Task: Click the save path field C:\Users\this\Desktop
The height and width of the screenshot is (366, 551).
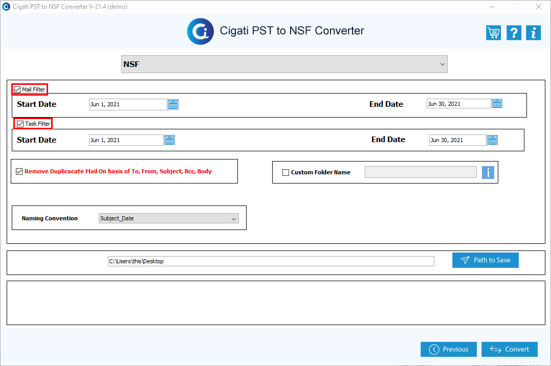Action: click(271, 261)
